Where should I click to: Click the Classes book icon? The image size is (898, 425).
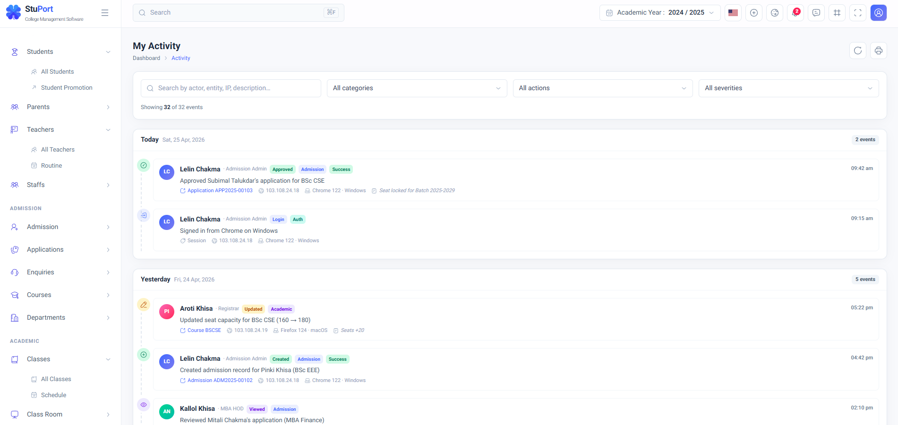[15, 359]
